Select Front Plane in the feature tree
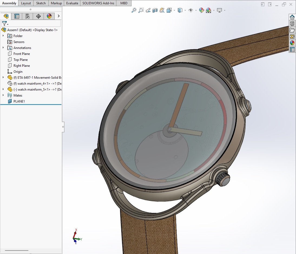This screenshot has width=296, height=254. (22, 54)
